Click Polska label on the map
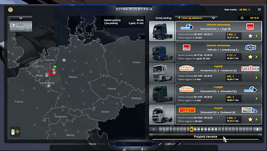The image size is (267, 151). pyautogui.click(x=137, y=63)
